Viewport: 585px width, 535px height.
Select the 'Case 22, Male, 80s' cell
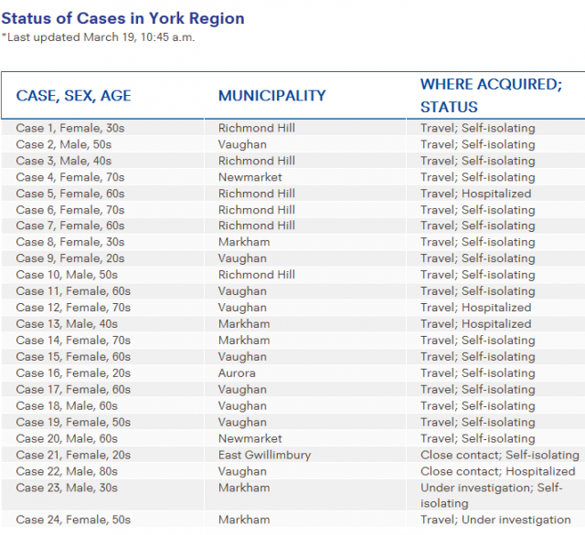pyautogui.click(x=64, y=471)
